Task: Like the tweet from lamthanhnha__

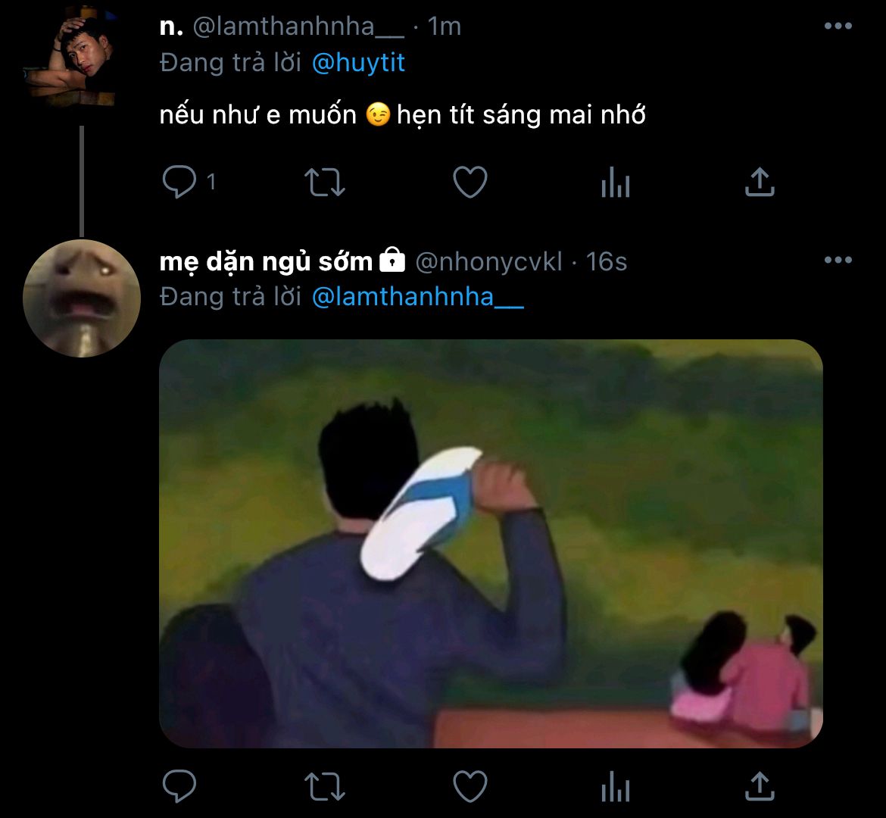Action: (470, 183)
